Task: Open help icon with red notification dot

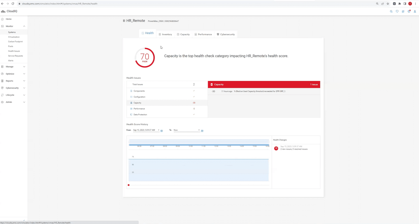Action: point(409,11)
